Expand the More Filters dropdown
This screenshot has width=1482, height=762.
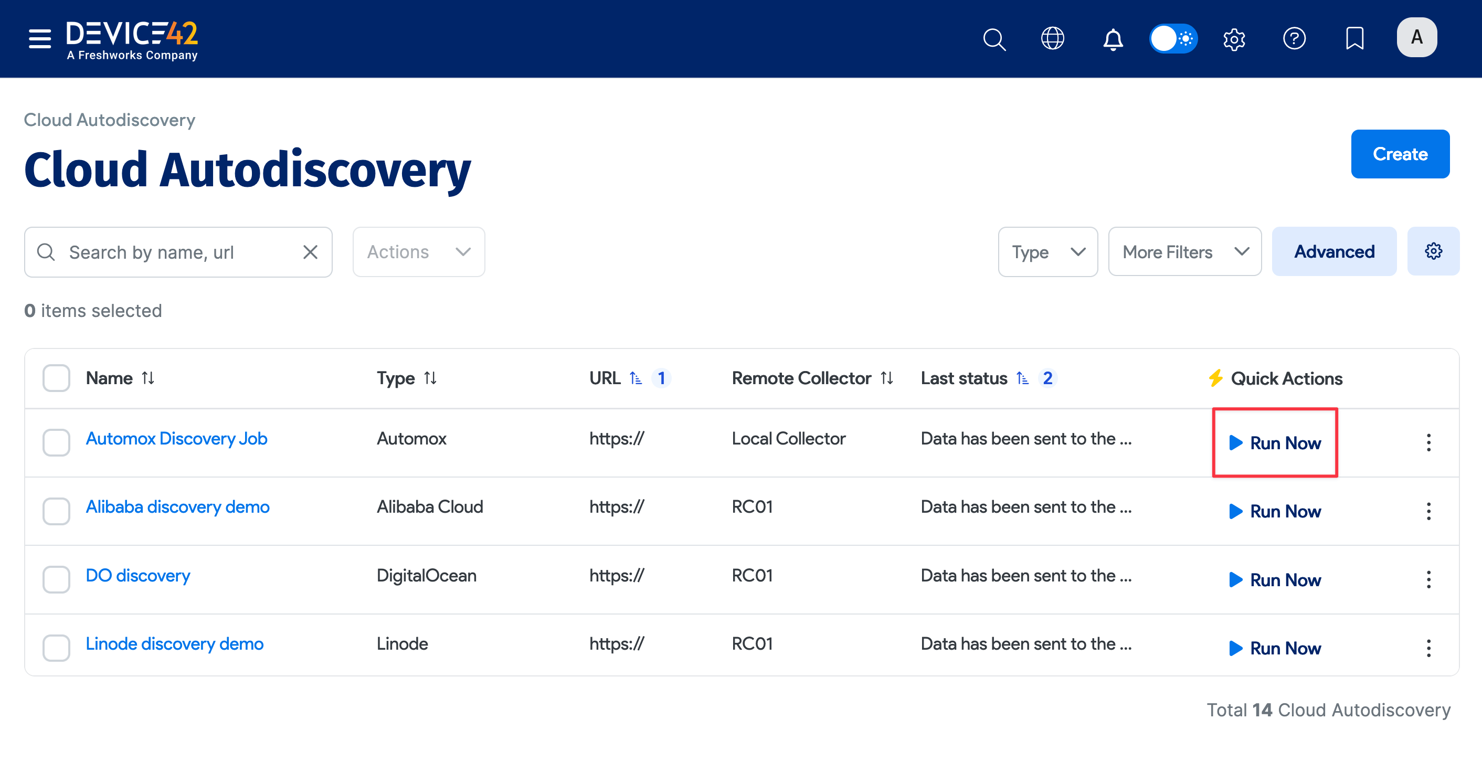(x=1184, y=252)
